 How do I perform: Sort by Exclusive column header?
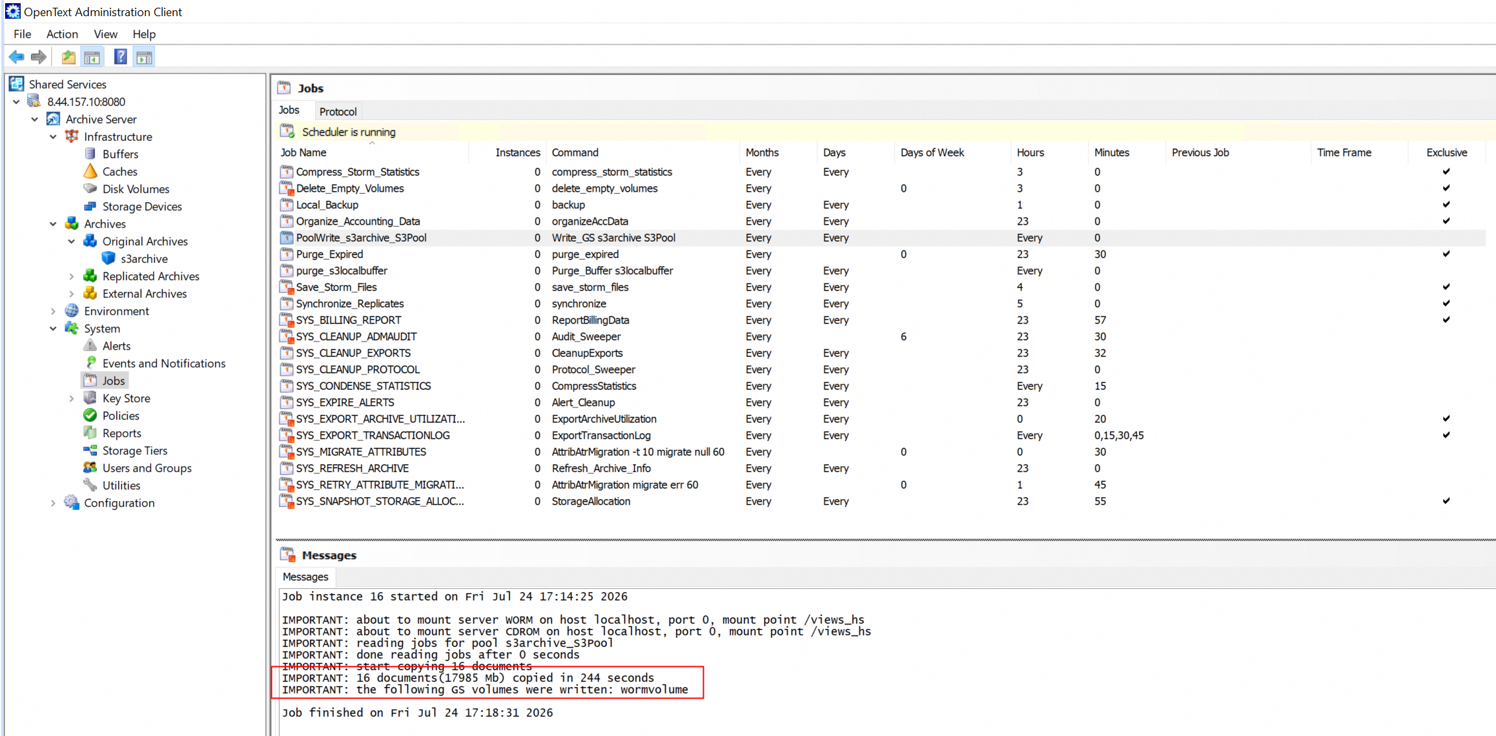point(1446,152)
